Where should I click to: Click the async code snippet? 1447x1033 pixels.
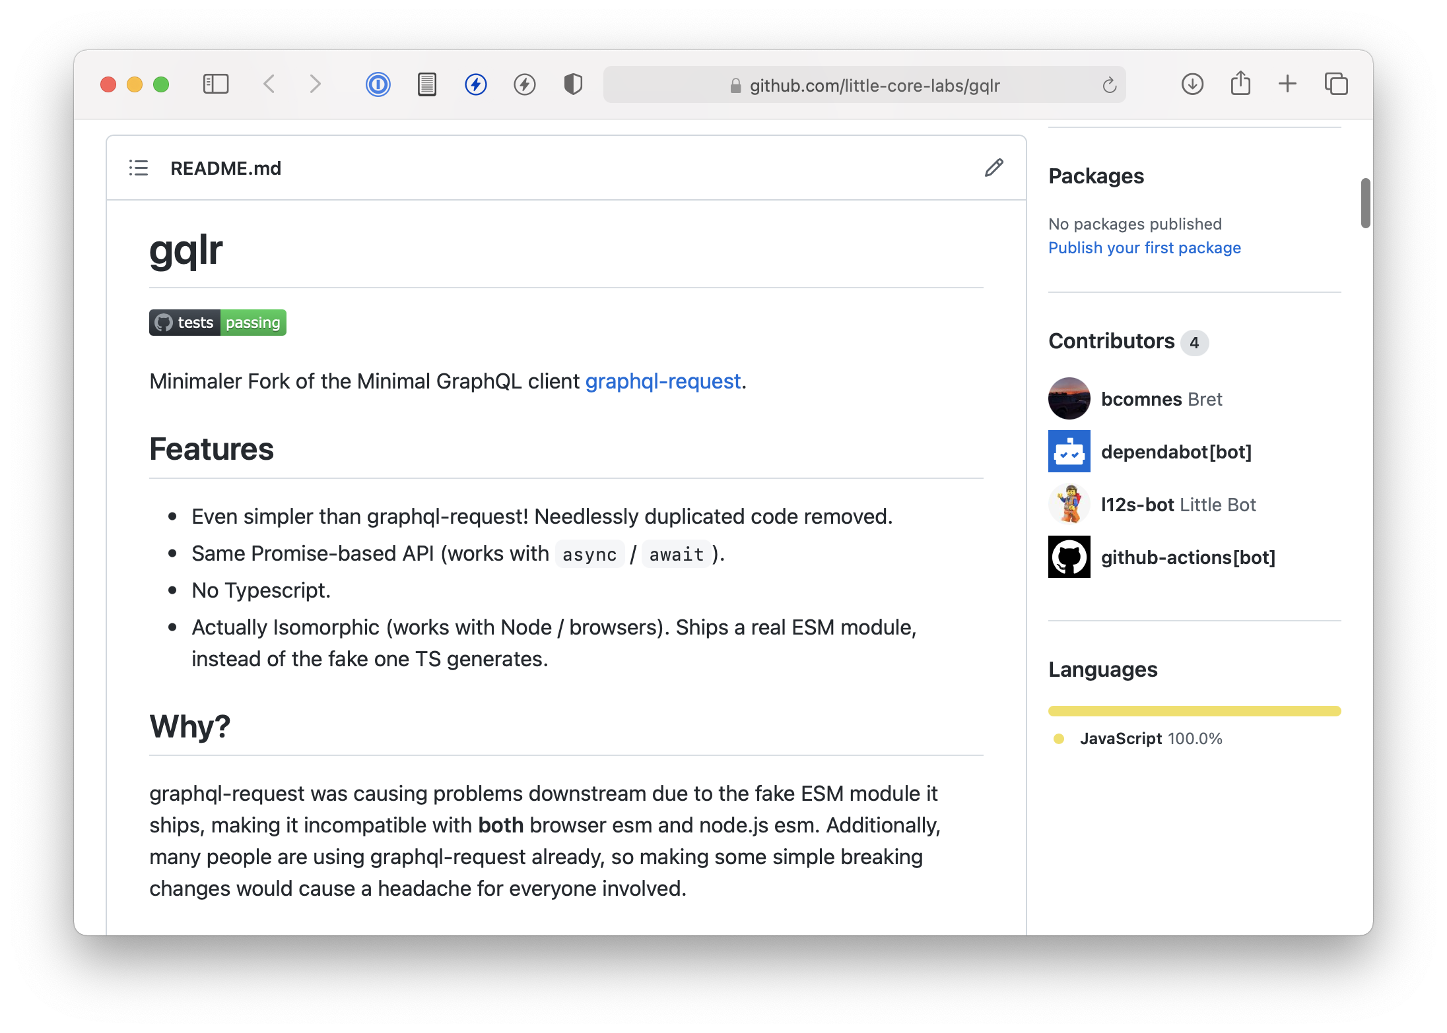coord(589,554)
